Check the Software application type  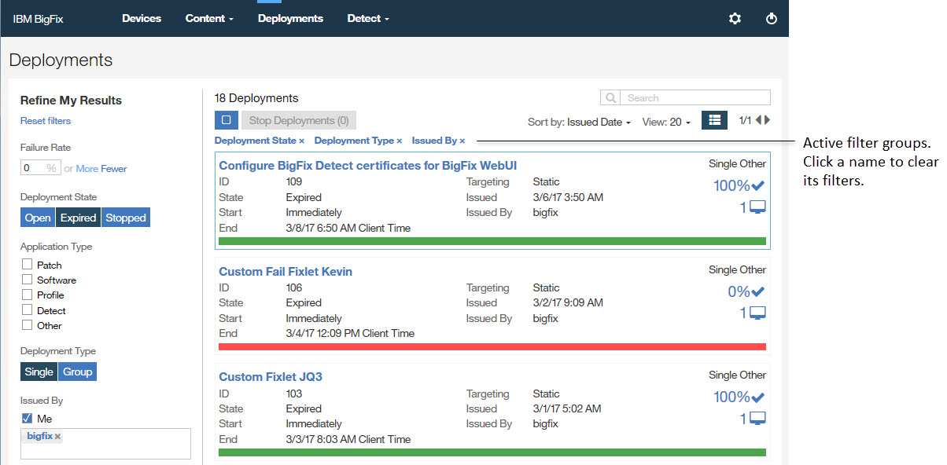click(28, 280)
